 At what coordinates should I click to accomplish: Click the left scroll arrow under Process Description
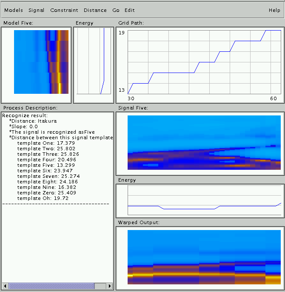tap(5, 286)
